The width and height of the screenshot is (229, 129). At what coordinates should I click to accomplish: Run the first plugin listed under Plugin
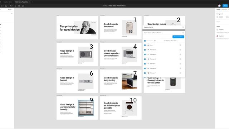tap(221, 30)
